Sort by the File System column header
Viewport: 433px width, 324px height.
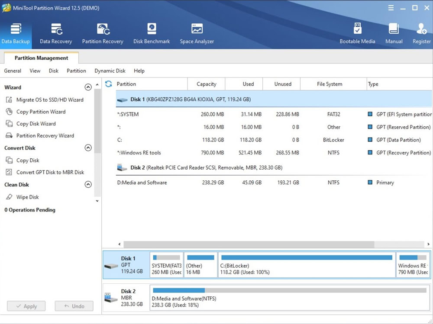coord(333,84)
